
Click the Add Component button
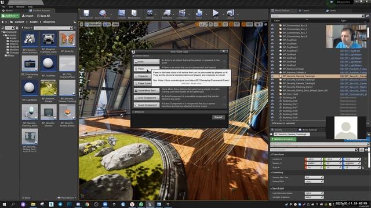pyautogui.click(x=283, y=139)
